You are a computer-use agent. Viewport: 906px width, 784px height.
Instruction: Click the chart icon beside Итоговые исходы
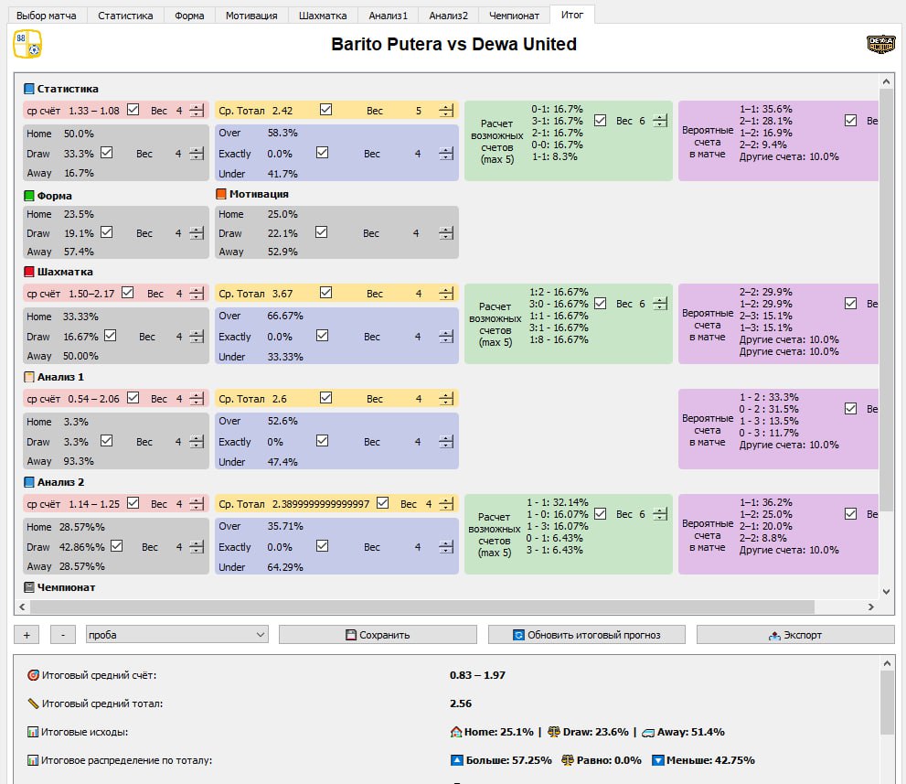pyautogui.click(x=33, y=732)
